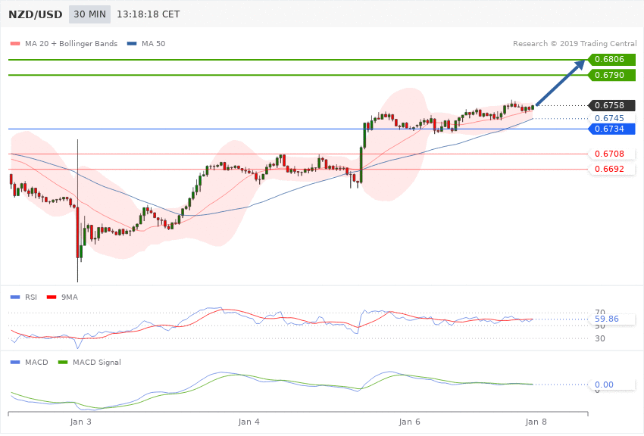
Task: Click the 0.6692 support price label
Action: 611,169
